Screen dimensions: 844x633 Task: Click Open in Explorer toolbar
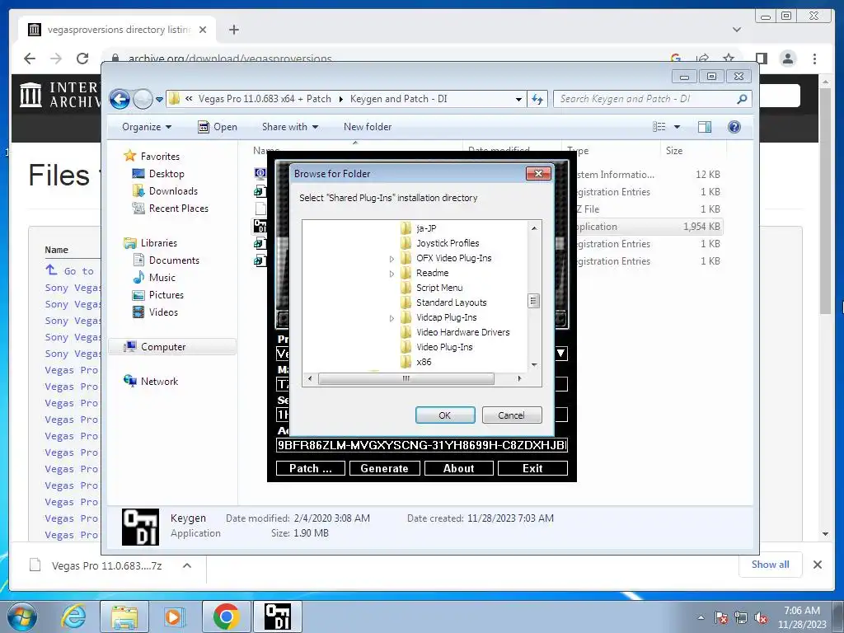click(218, 127)
